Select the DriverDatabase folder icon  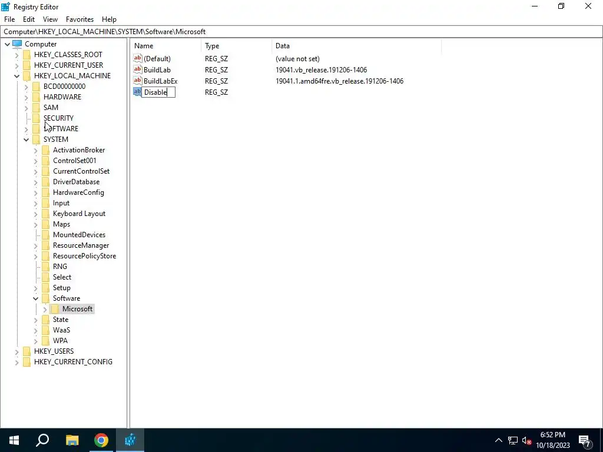[x=45, y=182]
